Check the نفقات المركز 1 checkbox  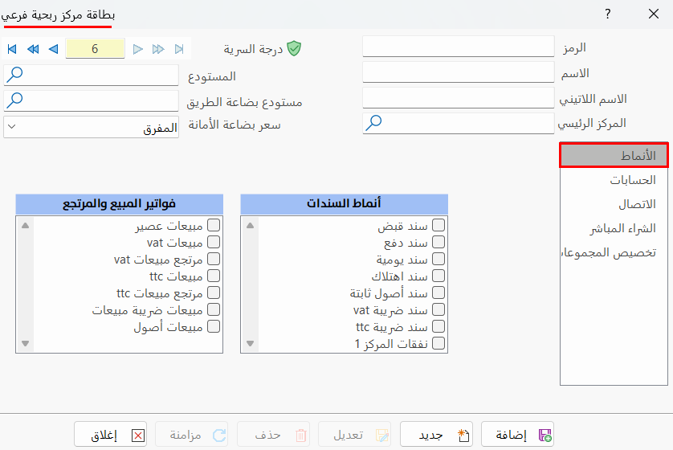[x=438, y=343]
